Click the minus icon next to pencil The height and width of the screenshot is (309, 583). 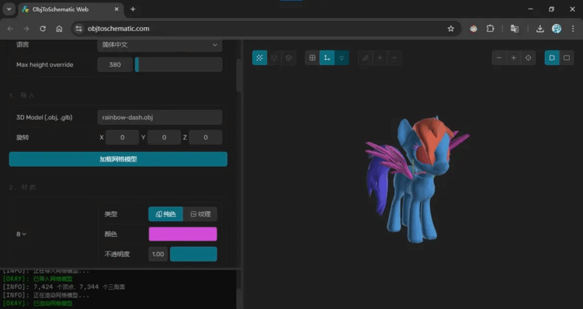point(394,58)
